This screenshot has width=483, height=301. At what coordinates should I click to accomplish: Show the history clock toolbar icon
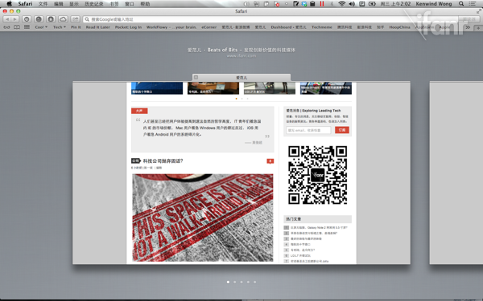(x=27, y=19)
